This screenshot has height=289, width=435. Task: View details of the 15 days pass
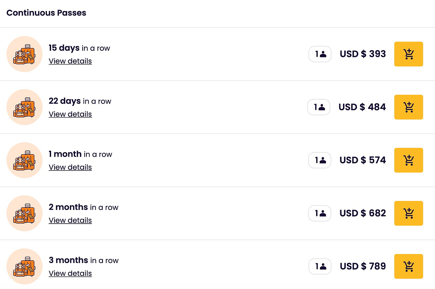click(70, 61)
